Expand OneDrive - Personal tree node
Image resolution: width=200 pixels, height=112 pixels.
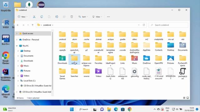pos(17,40)
